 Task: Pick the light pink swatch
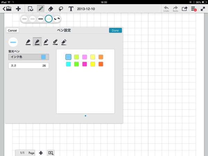click(85, 57)
